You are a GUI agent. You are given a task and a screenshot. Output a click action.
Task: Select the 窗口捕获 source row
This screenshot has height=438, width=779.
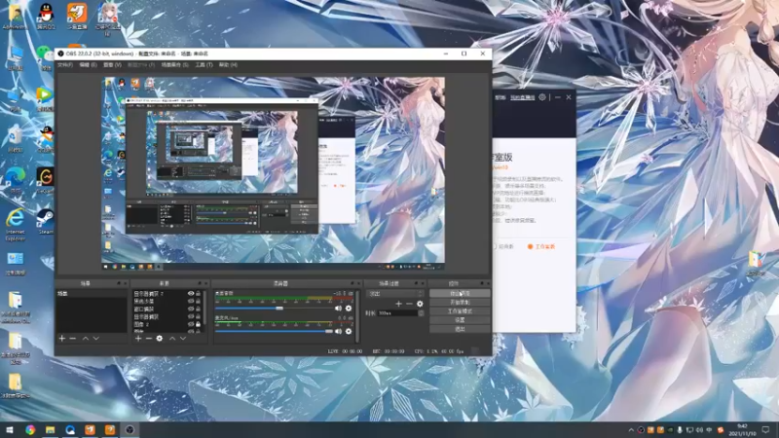(167, 309)
